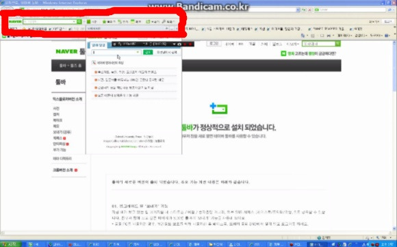Open the IE Safety (안전) menu
This screenshot has width=397, height=247.
click(x=360, y=36)
